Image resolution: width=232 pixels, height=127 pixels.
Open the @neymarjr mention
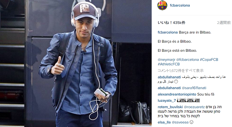tap(166, 60)
